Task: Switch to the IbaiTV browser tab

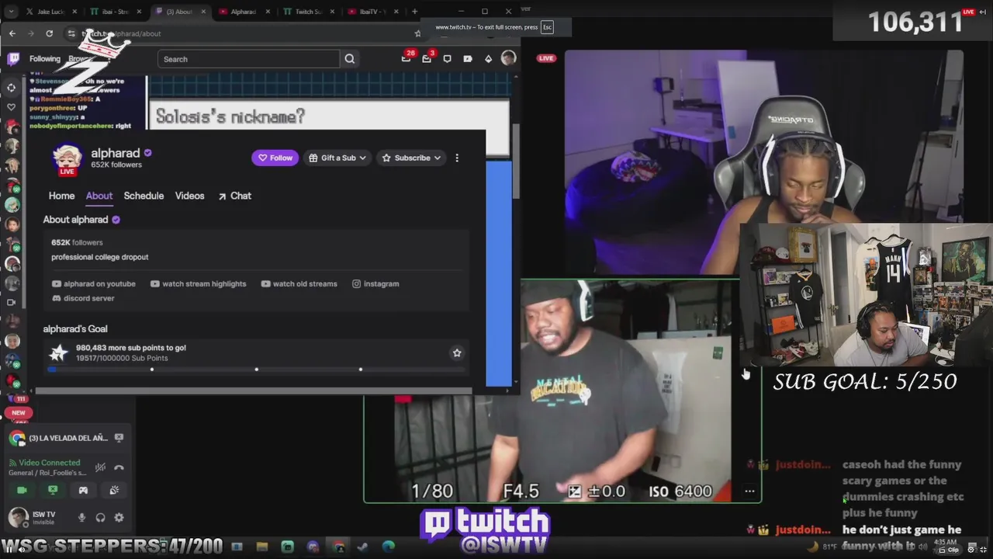Action: tap(372, 12)
